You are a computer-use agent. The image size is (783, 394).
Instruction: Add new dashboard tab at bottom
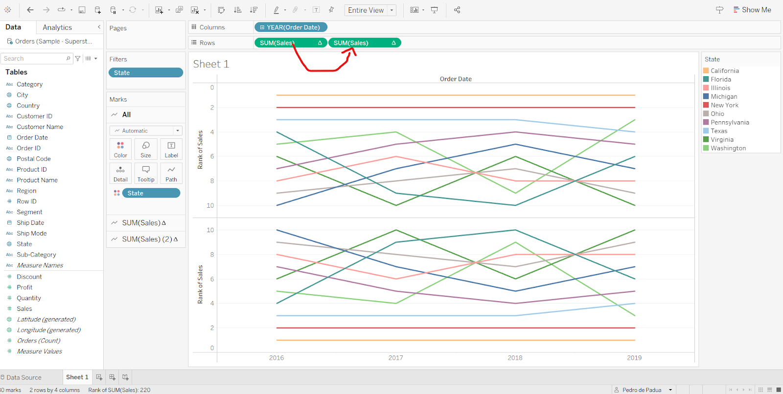click(x=113, y=377)
